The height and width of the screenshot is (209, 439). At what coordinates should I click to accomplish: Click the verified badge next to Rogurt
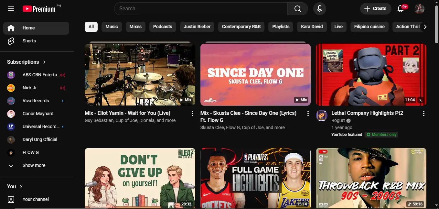348,121
